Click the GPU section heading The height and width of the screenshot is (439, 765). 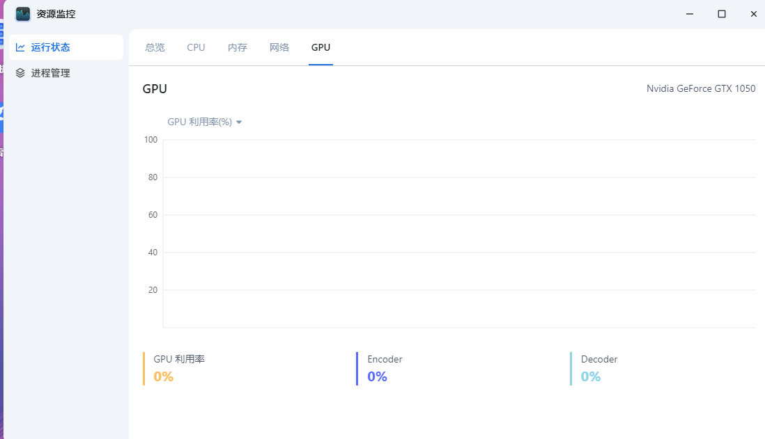point(155,88)
